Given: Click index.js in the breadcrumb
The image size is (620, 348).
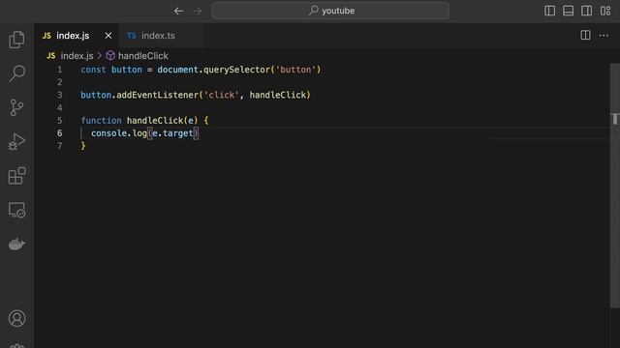Looking at the screenshot, I should [77, 56].
